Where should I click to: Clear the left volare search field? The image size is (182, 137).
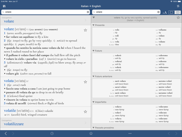click(x=88, y=12)
